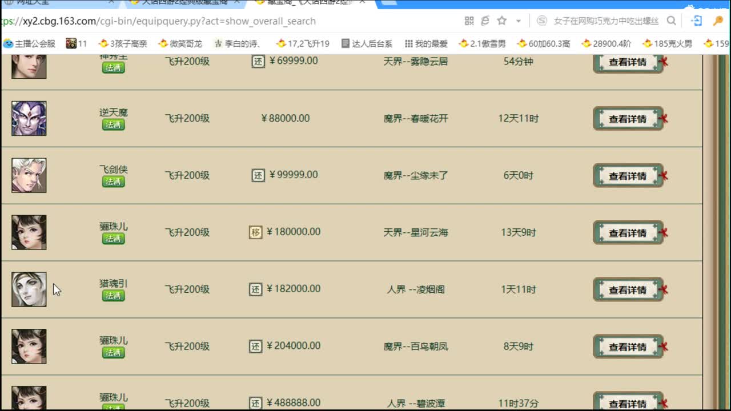Click 飞升200级 in the 逆天魔 row
Screen dimensions: 731x411
187,118
